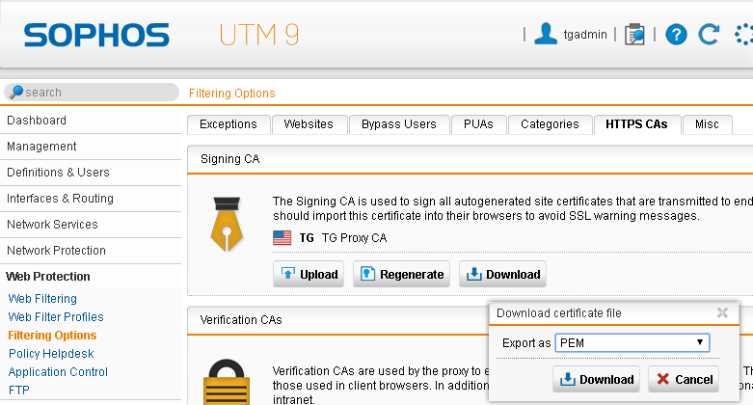Screen dimensions: 753x405
Task: Close the Download certificate file dialog
Action: click(x=722, y=312)
